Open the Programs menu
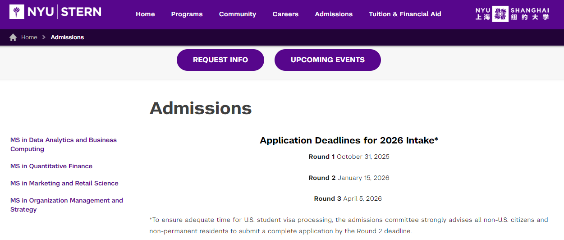Image resolution: width=564 pixels, height=240 pixels. [x=187, y=14]
